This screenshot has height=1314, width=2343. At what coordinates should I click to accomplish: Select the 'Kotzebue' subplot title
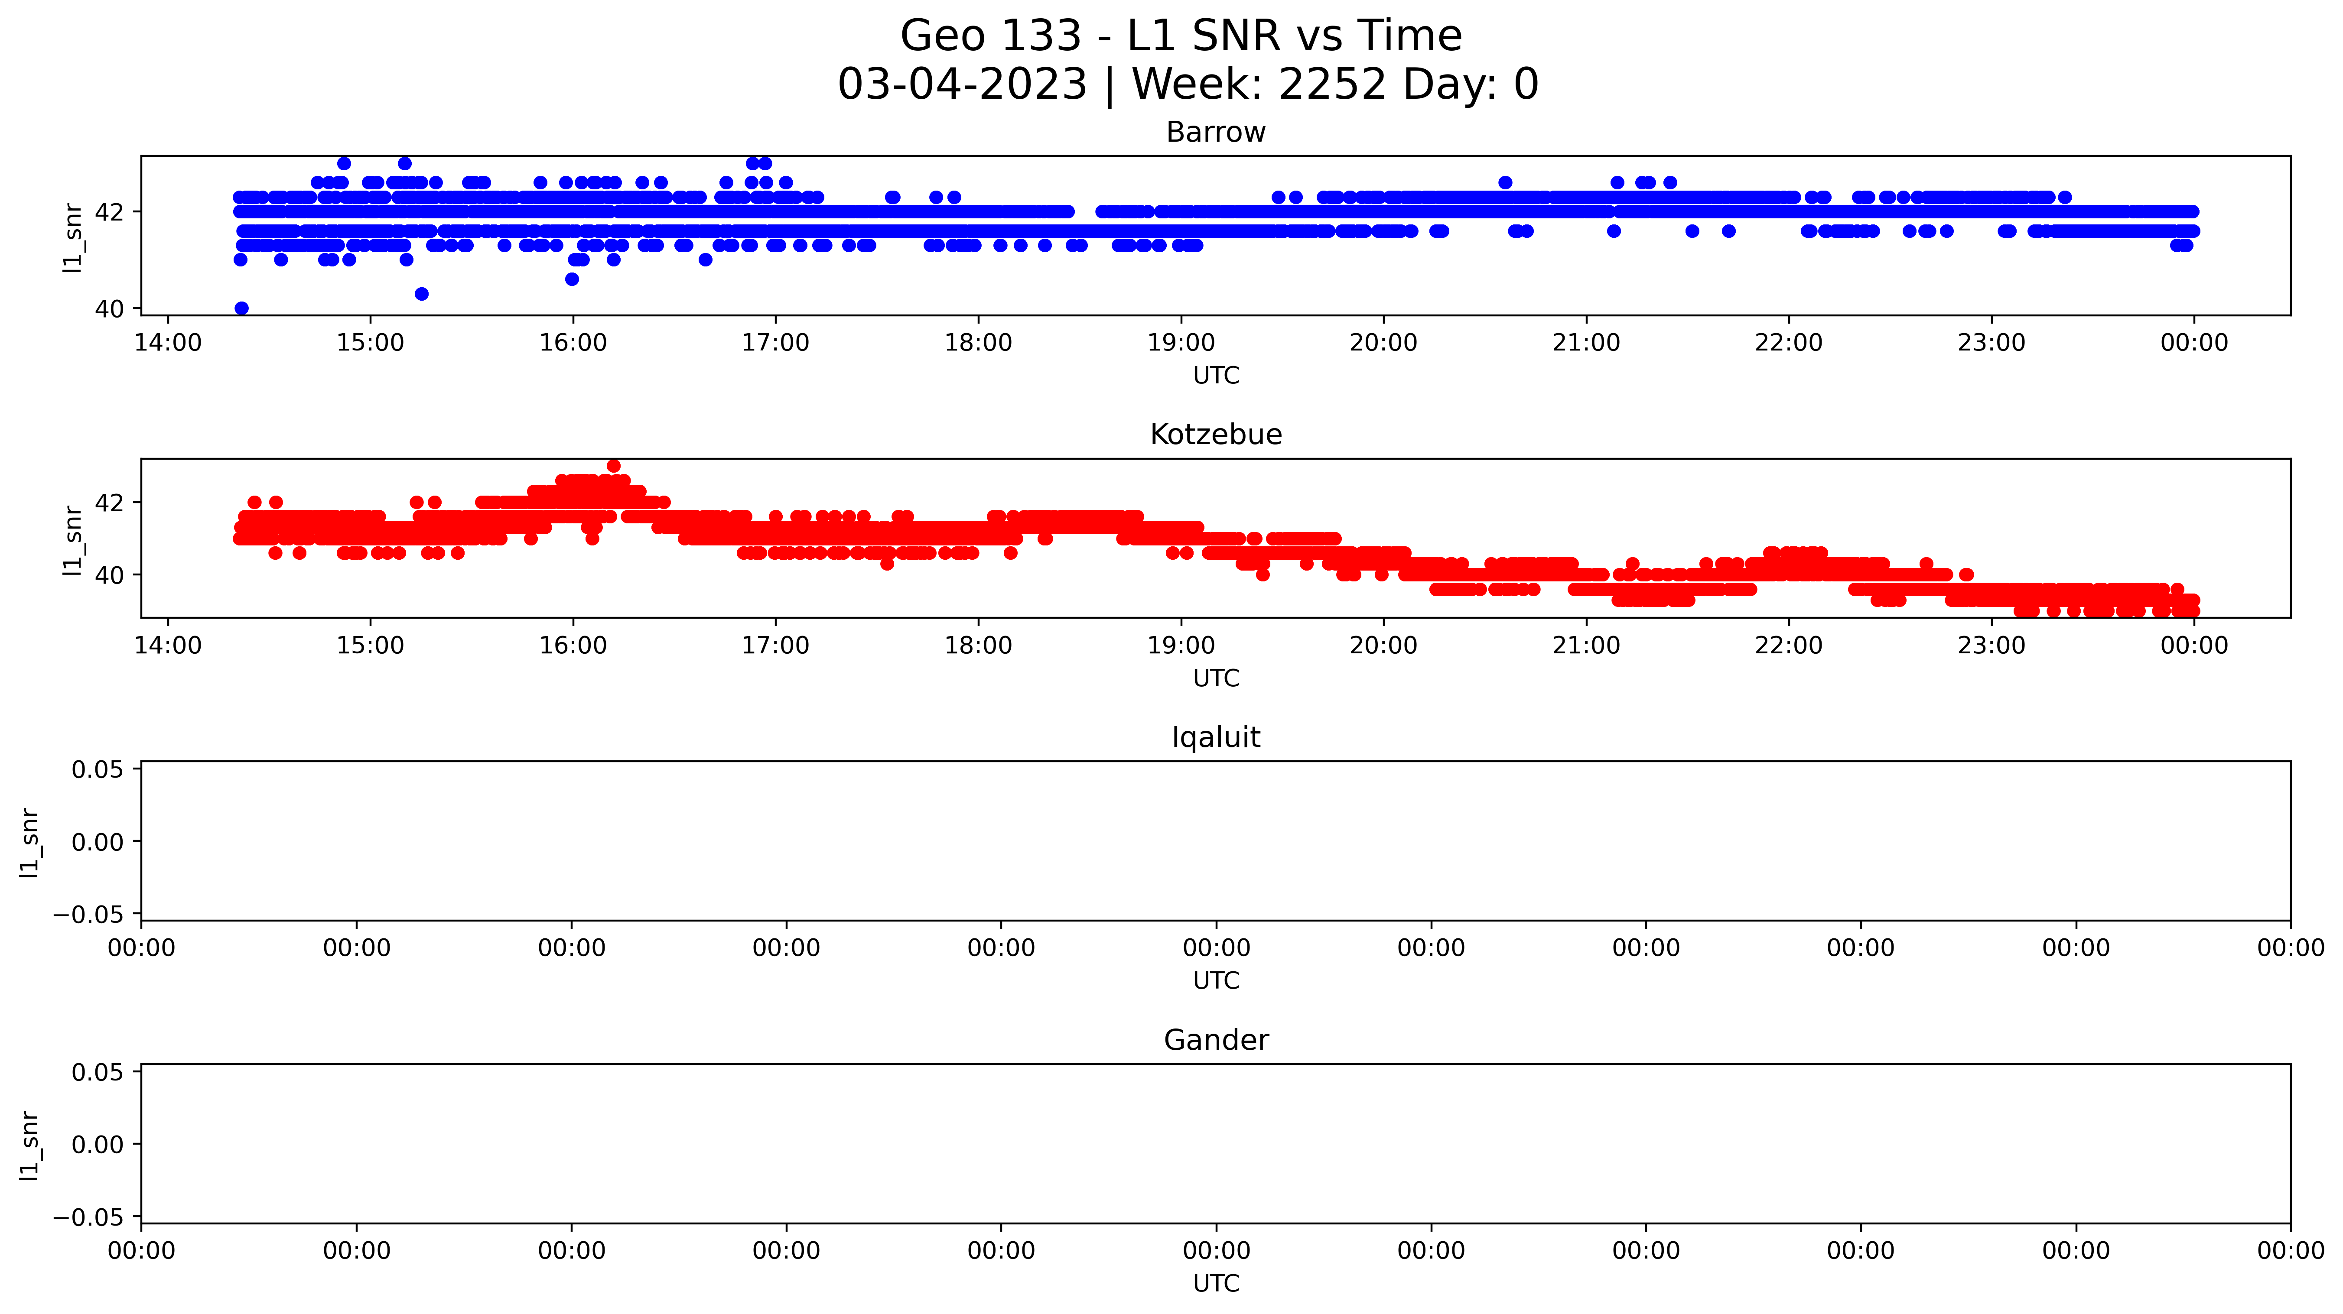click(1216, 435)
